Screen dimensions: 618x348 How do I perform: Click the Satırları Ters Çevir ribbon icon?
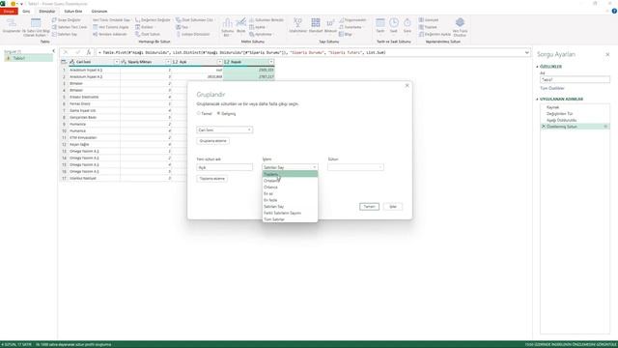point(70,27)
